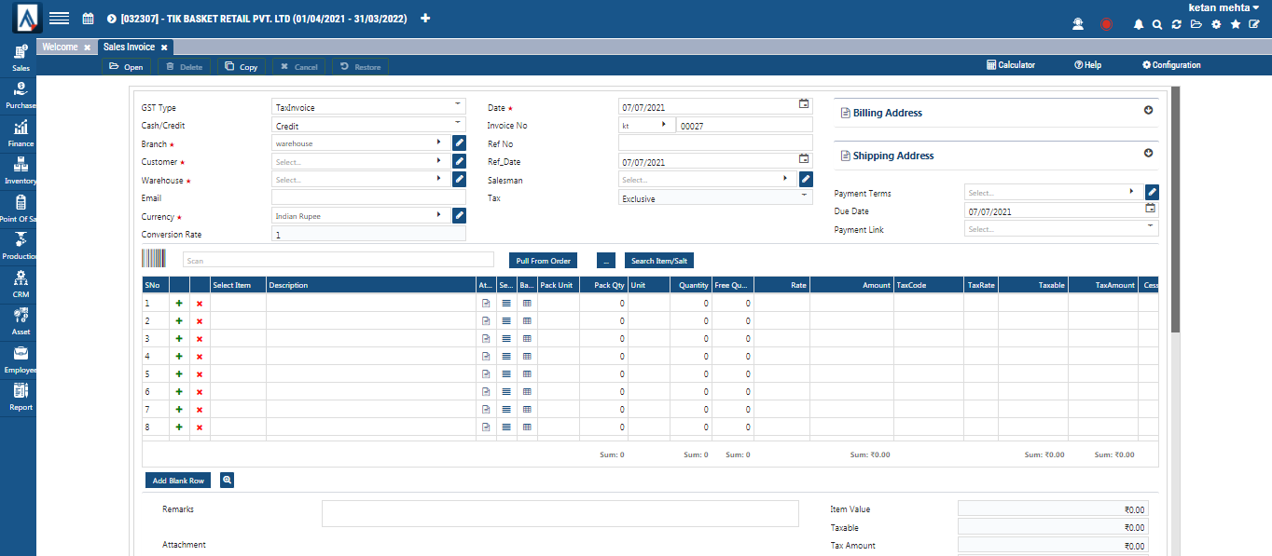This screenshot has width=1272, height=556.
Task: Click the attachment icon on invoice row 1
Action: click(485, 303)
